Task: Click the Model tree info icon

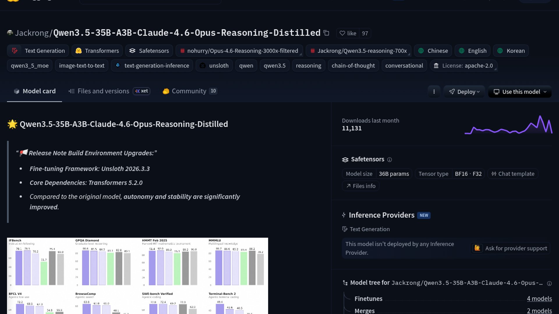Action: (x=549, y=283)
